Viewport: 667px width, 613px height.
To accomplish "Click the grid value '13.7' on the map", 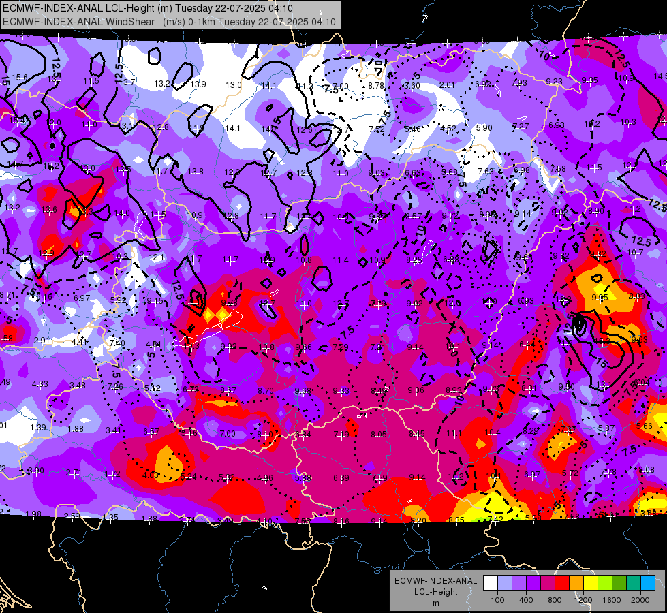I will (127, 82).
